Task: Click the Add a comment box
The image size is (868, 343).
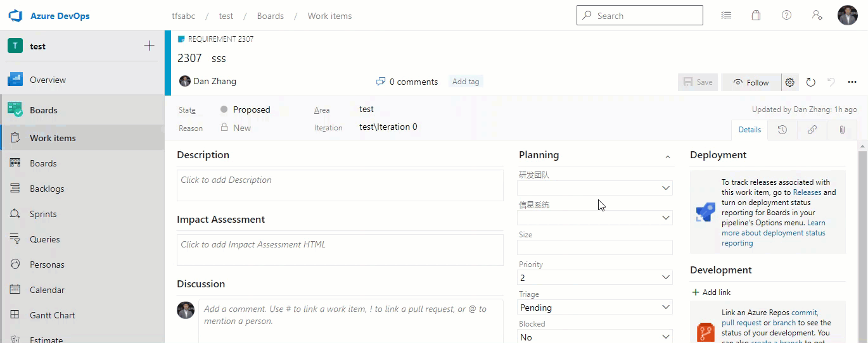Action: 351,321
